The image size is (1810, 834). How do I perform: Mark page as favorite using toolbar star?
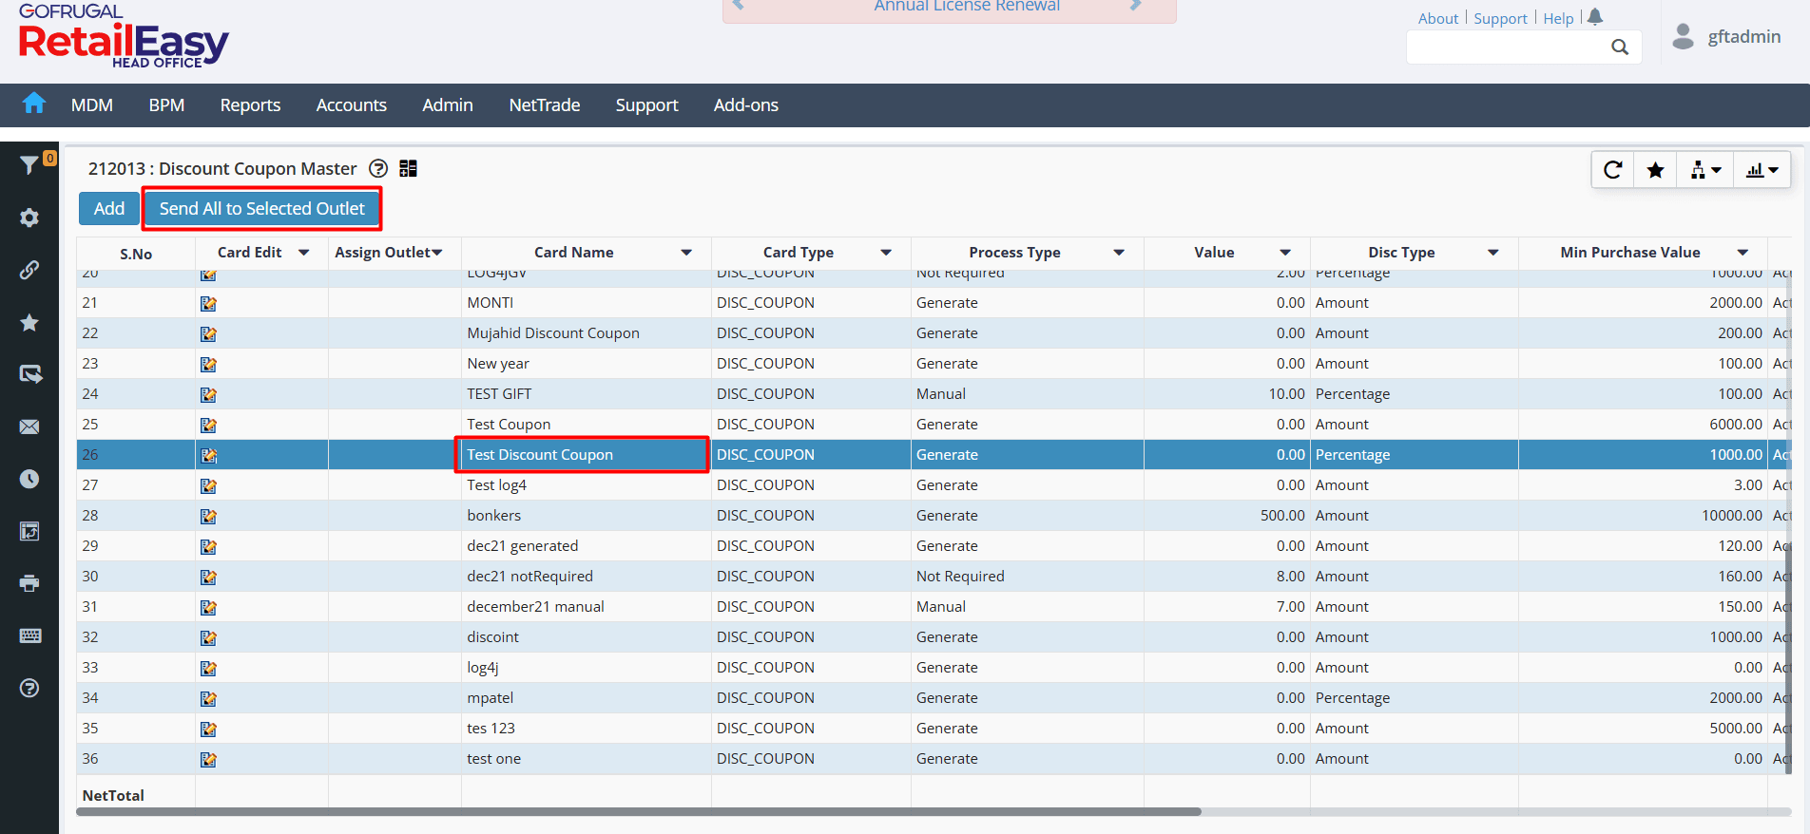pyautogui.click(x=1655, y=170)
